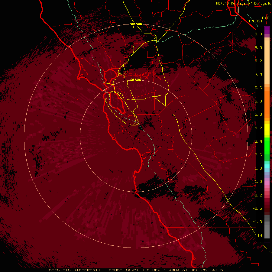The image size is (272, 272).
Task: Select the orange color bar segment
Action: click(x=267, y=105)
